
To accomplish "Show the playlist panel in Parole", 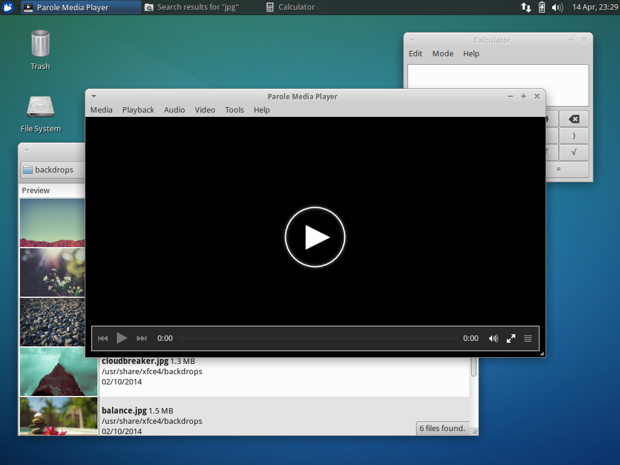I will 528,338.
